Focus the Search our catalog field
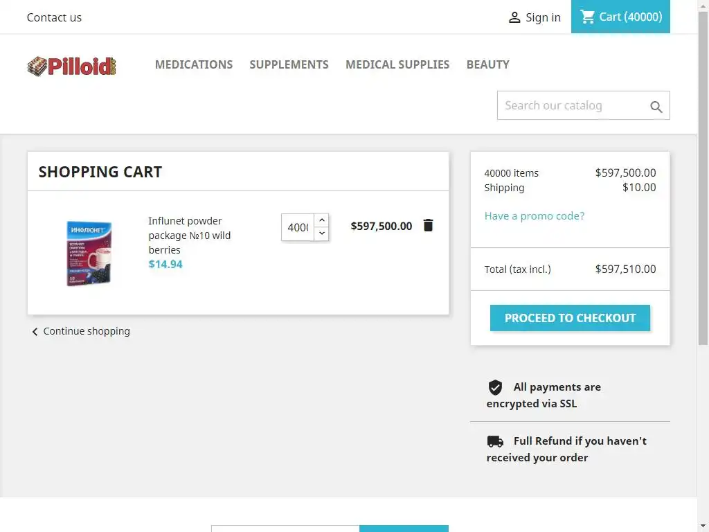Image resolution: width=709 pixels, height=532 pixels. 571,105
